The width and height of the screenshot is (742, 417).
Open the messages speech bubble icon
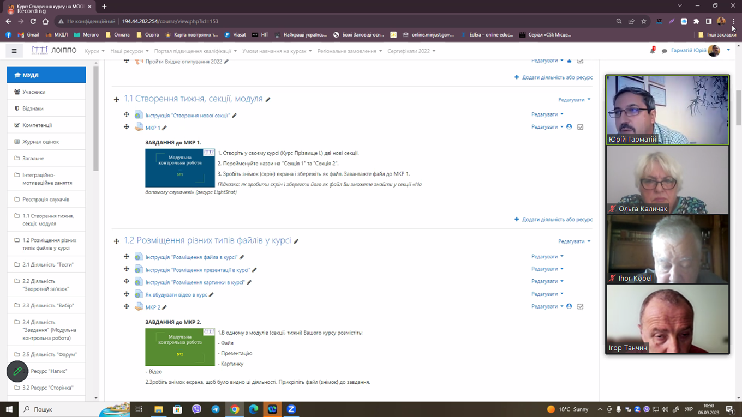coord(664,51)
